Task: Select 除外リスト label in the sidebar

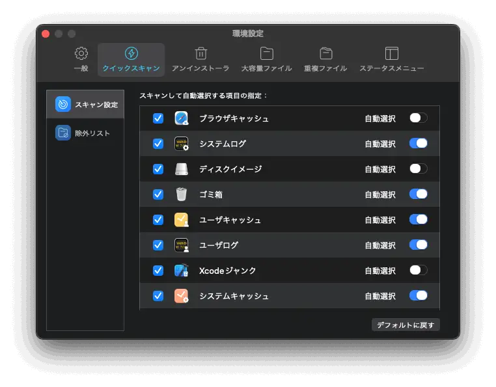Action: coord(92,133)
